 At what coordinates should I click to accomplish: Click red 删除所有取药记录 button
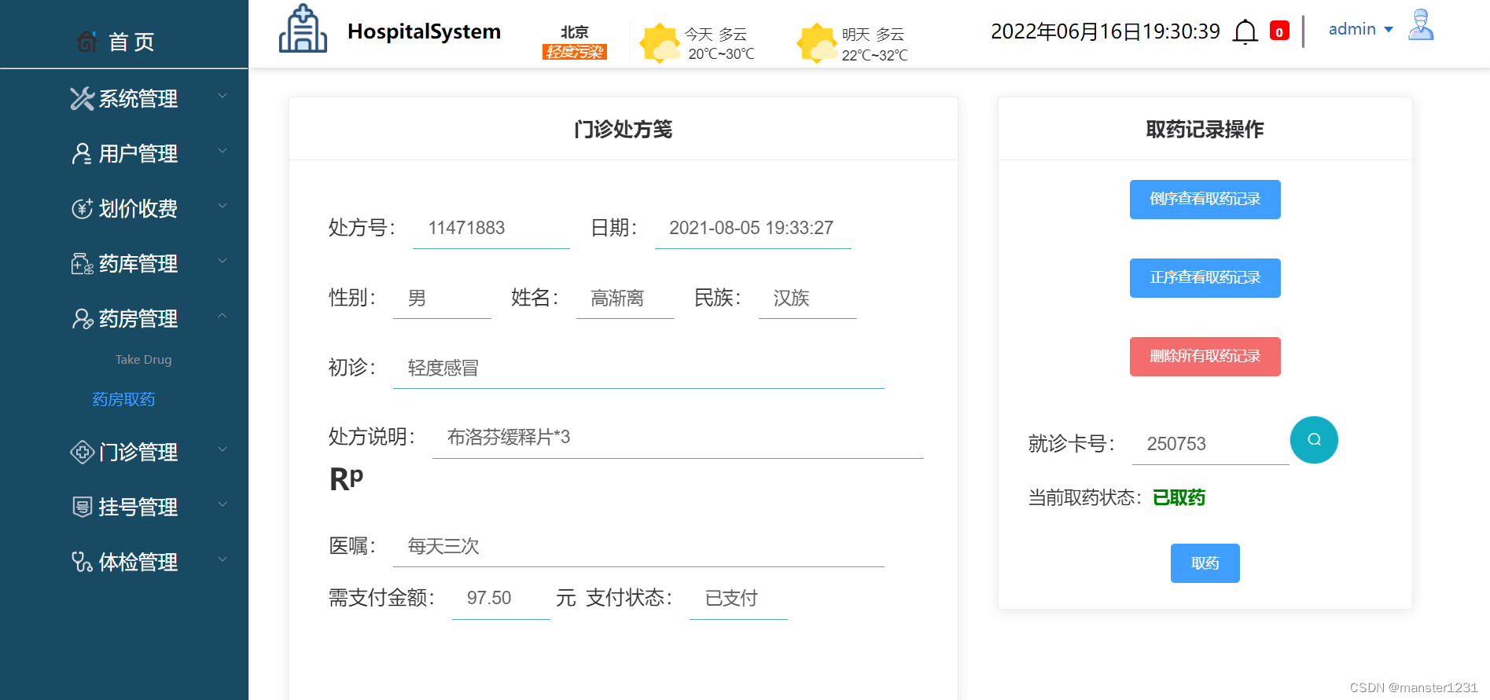coord(1205,357)
